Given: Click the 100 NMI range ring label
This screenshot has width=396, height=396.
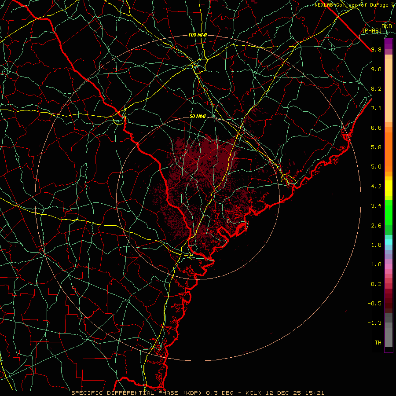Looking at the screenshot, I should pyautogui.click(x=198, y=35).
